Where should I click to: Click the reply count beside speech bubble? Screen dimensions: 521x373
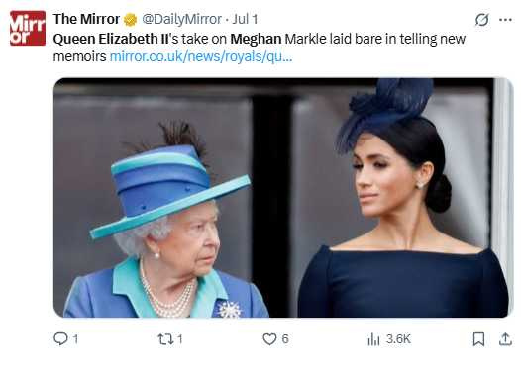point(75,339)
